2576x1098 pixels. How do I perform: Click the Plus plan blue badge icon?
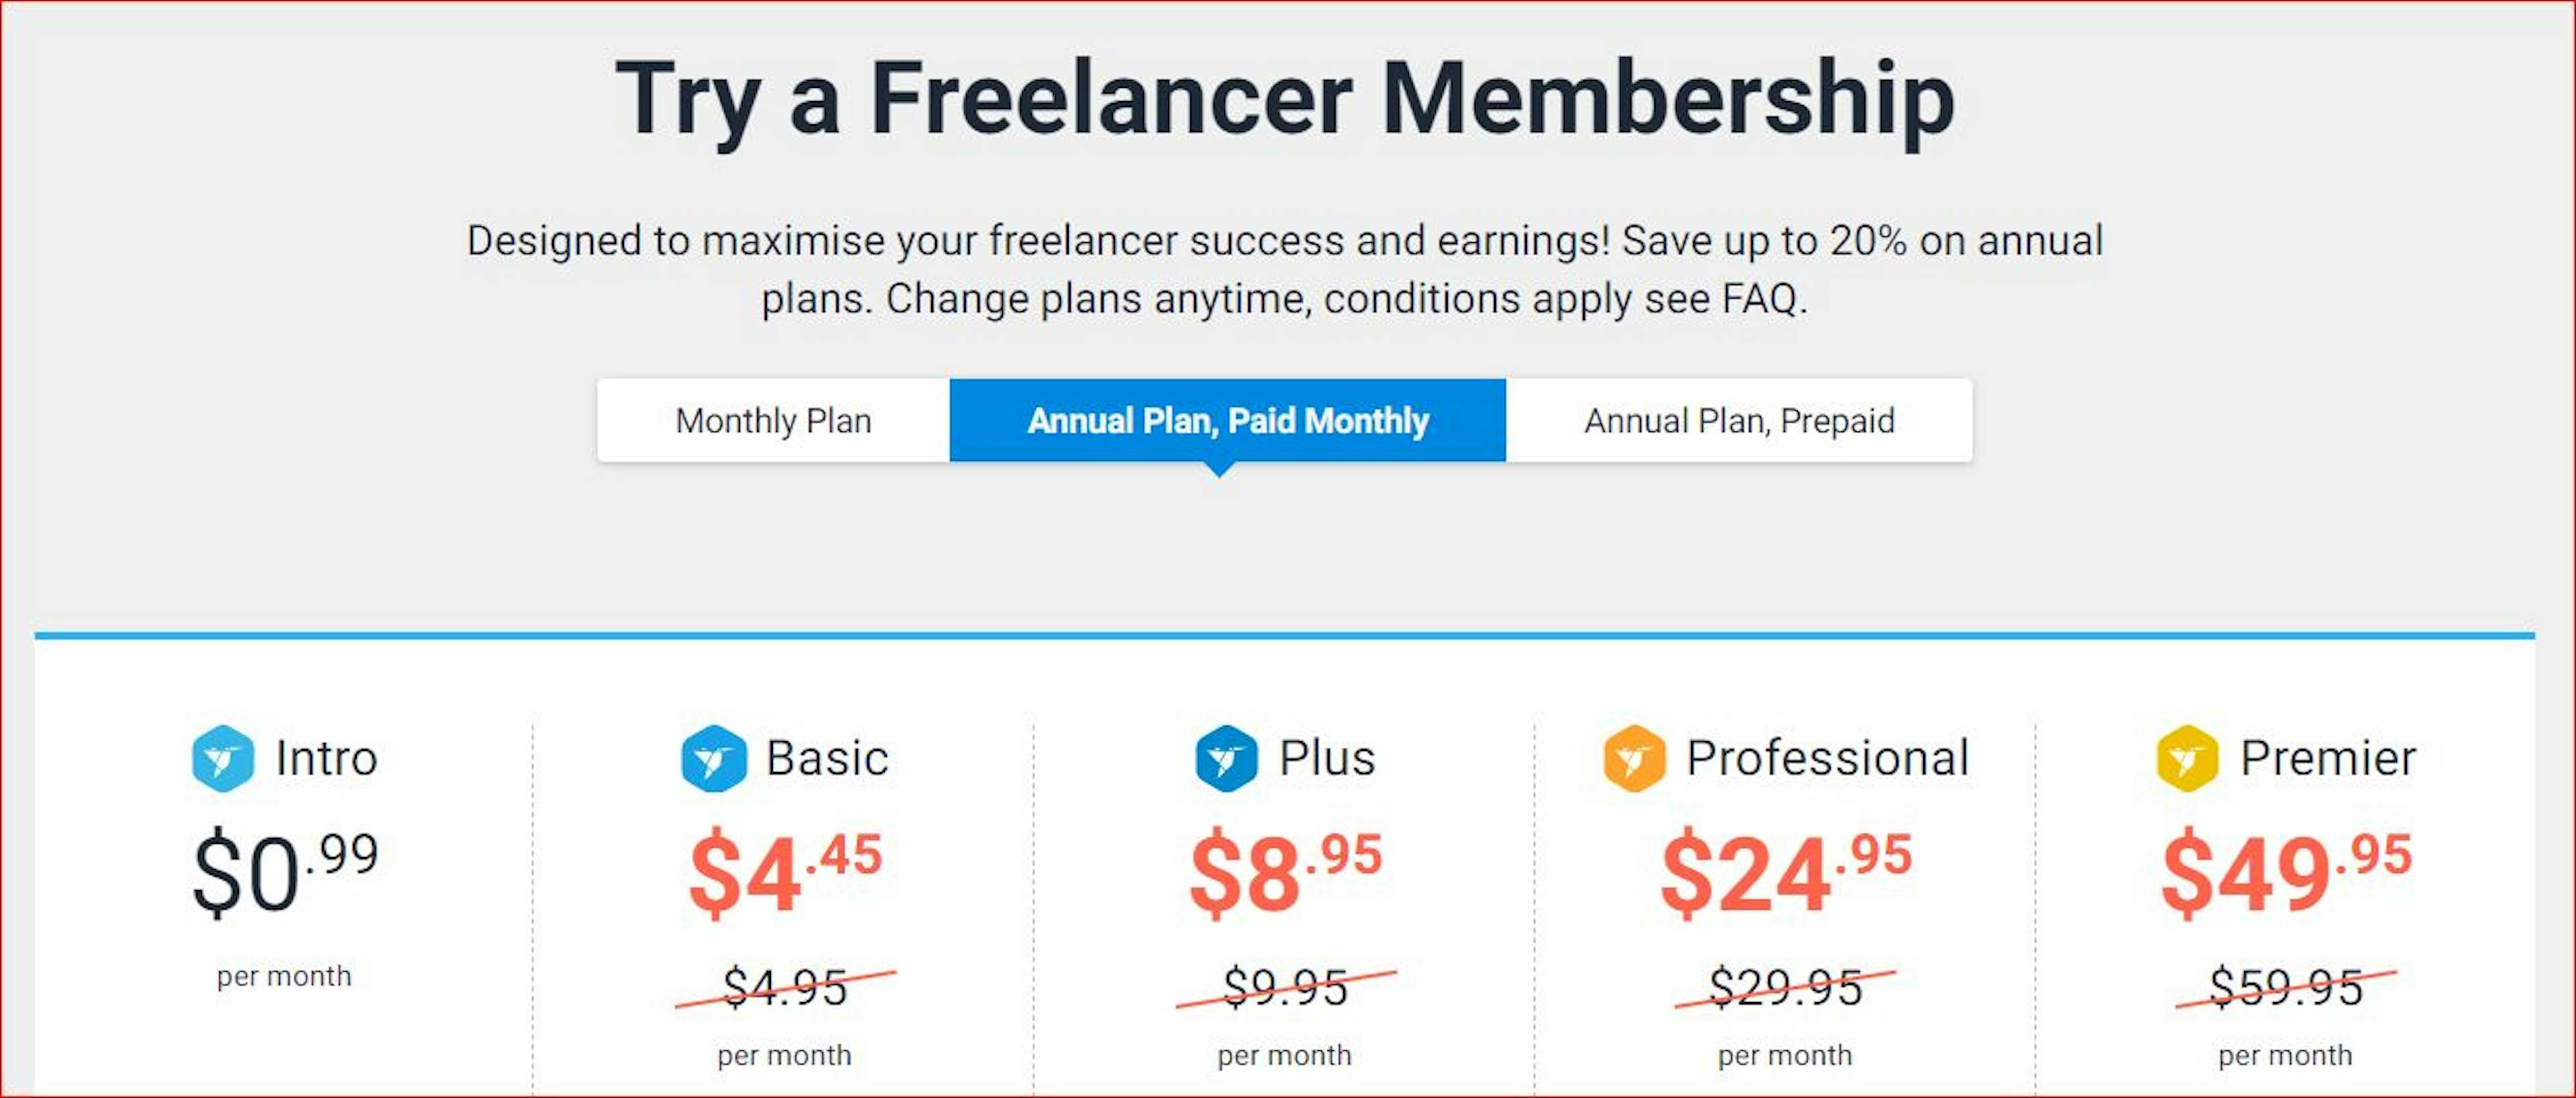[x=1226, y=758]
